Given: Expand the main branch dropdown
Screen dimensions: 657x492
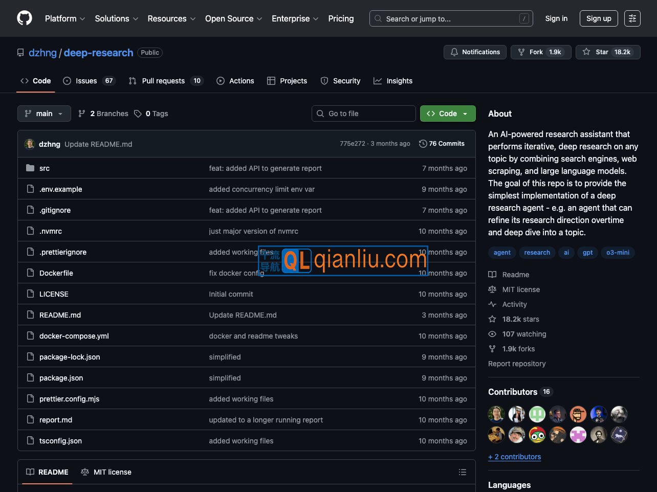Looking at the screenshot, I should click(44, 114).
